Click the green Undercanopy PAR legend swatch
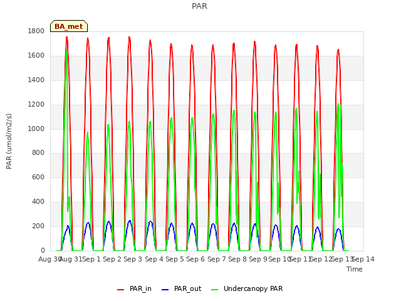The image size is (401, 301). [214, 290]
